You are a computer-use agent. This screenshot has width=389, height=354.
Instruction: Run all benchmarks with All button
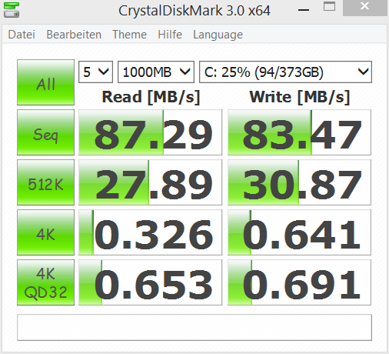(45, 82)
